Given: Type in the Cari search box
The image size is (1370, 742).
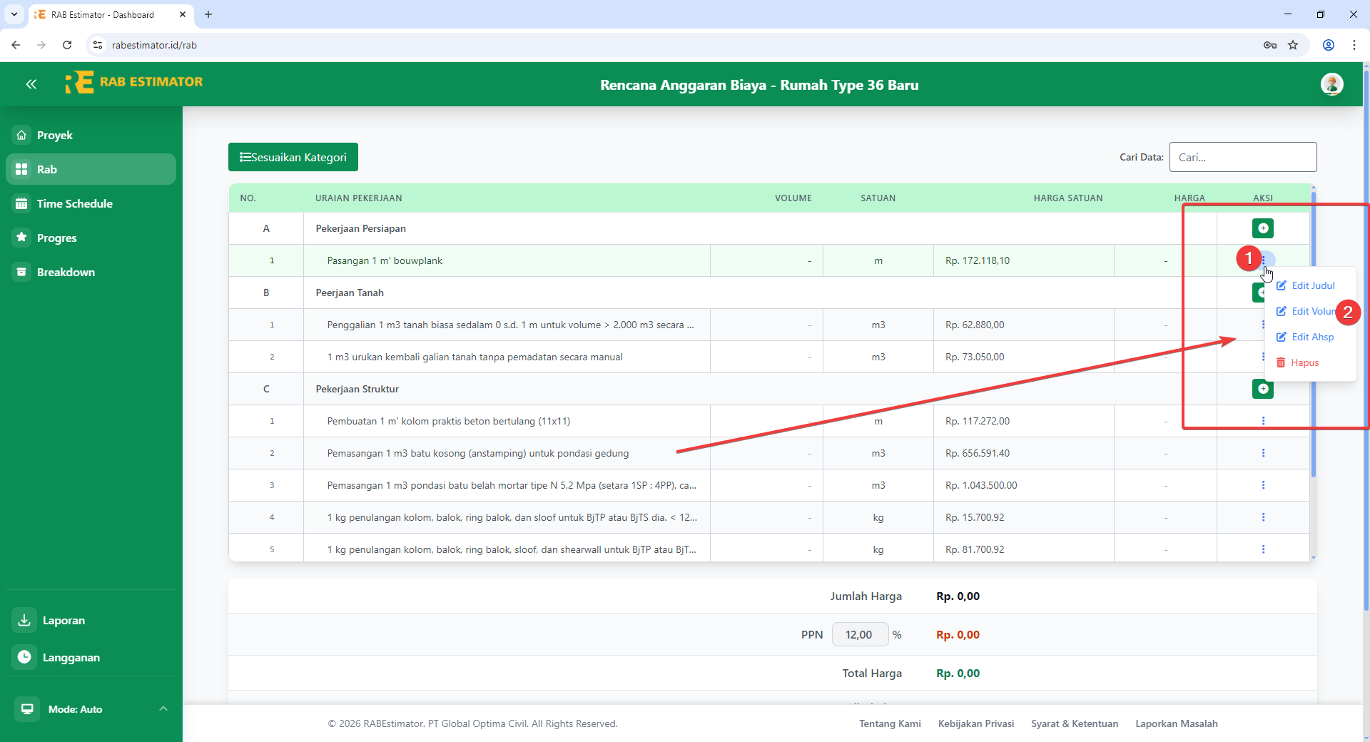Looking at the screenshot, I should 1243,157.
